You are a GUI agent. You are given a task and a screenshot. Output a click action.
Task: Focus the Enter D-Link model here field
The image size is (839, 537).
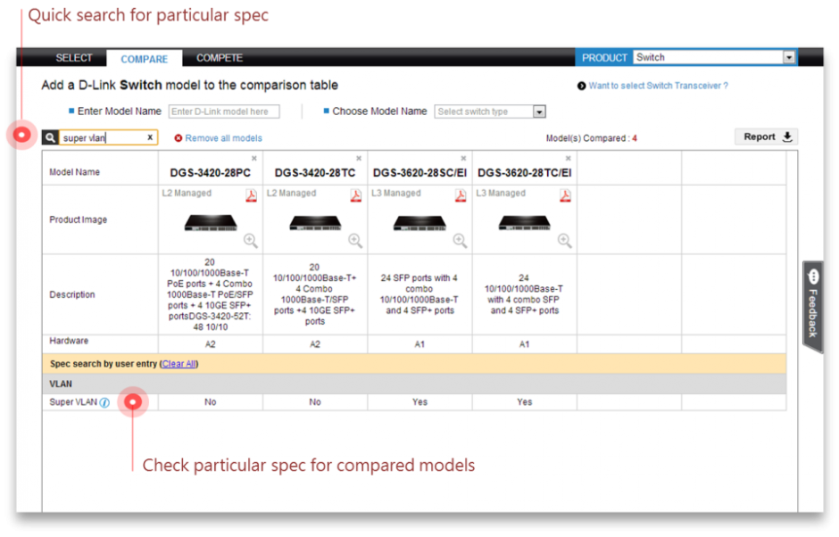(224, 112)
